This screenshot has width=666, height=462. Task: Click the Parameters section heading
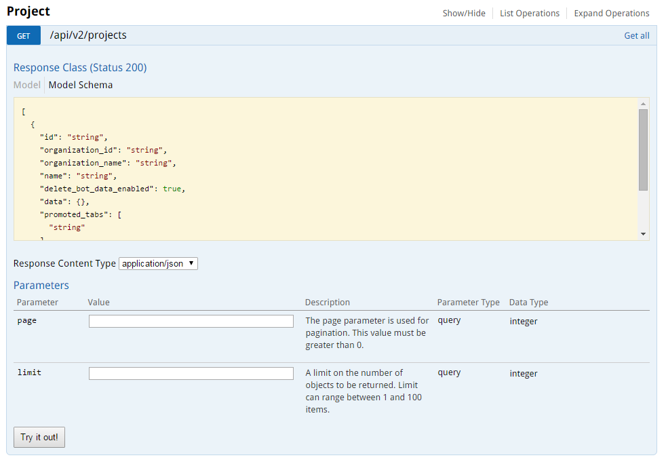tap(41, 286)
